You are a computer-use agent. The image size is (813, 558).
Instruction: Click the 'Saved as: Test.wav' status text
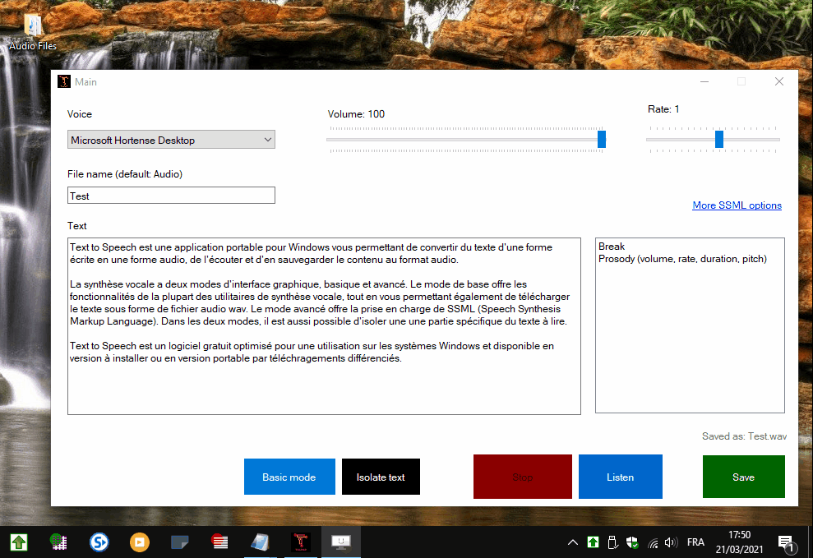(x=744, y=436)
